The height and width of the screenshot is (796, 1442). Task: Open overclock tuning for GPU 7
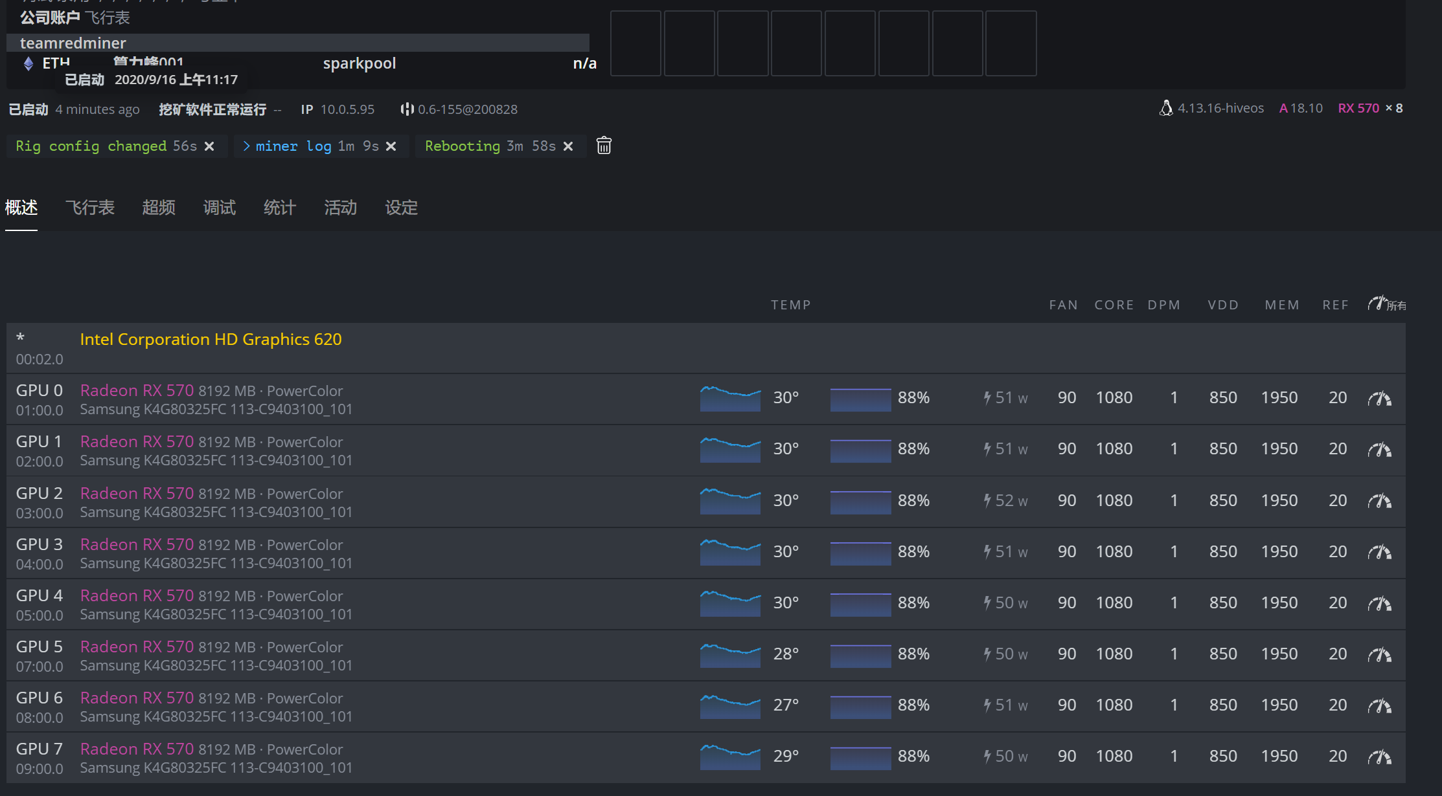coord(1379,757)
